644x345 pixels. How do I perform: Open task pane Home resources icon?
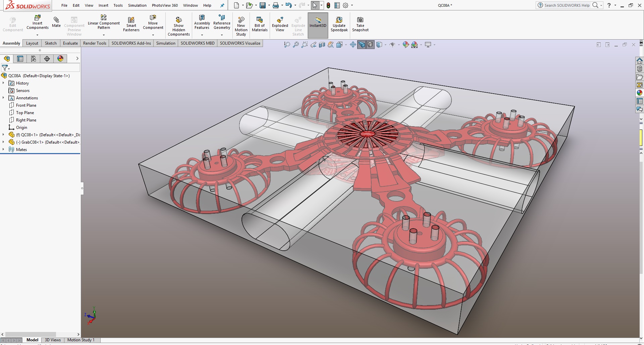640,61
